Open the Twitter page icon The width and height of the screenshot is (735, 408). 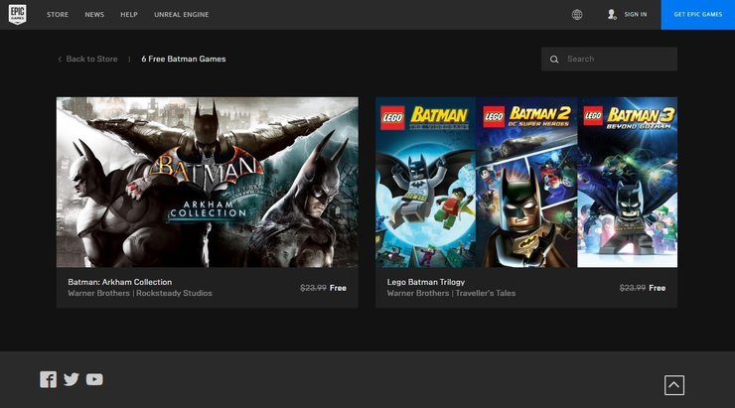[x=72, y=379]
